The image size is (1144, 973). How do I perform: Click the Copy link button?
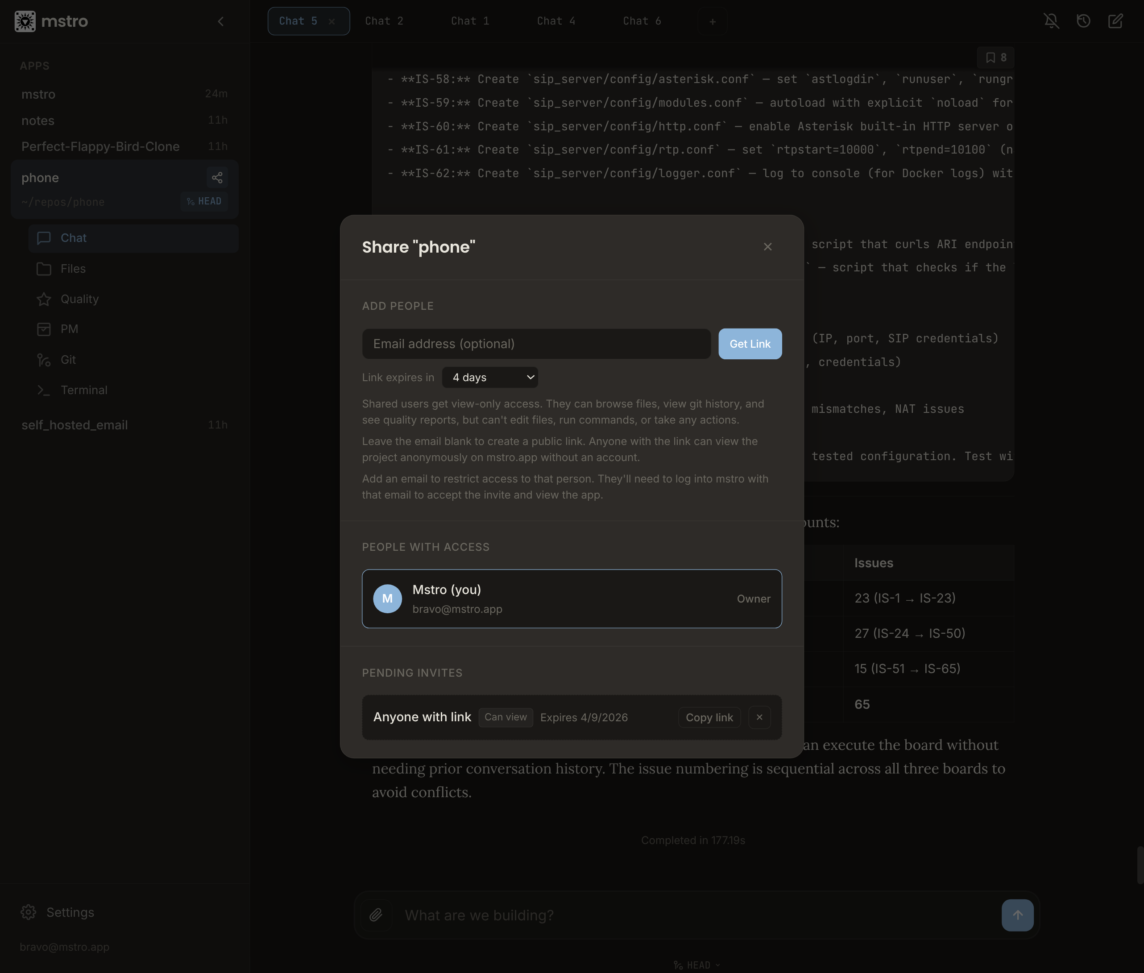[709, 717]
